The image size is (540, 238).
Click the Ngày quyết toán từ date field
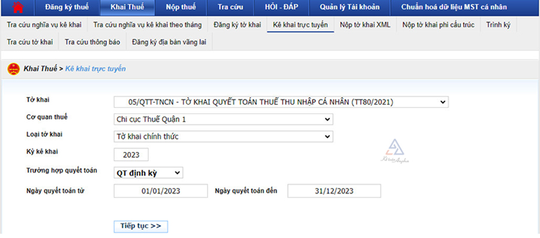pos(161,191)
